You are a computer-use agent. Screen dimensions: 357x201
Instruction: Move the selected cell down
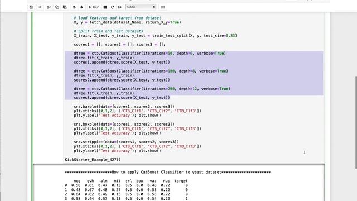82,7
